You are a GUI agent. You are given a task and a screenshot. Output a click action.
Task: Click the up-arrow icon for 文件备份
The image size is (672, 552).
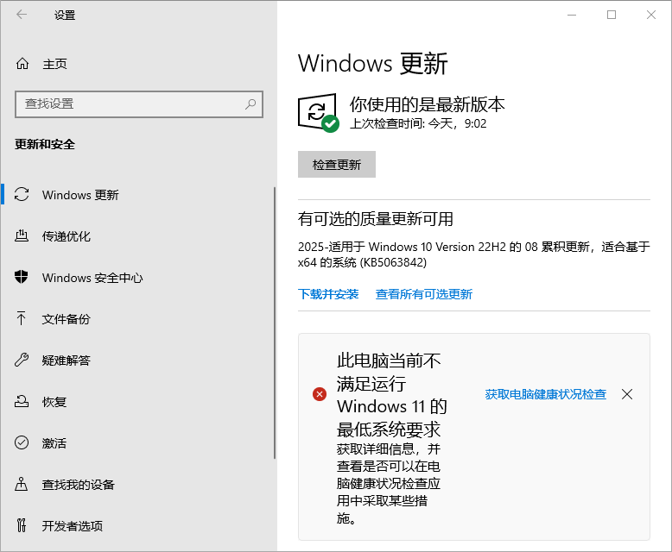21,318
